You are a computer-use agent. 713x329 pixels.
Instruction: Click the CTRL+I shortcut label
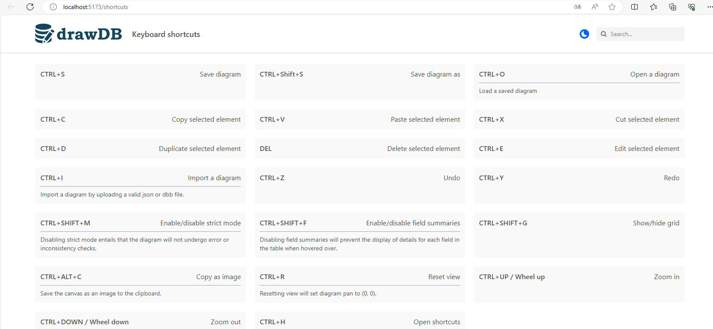point(52,178)
